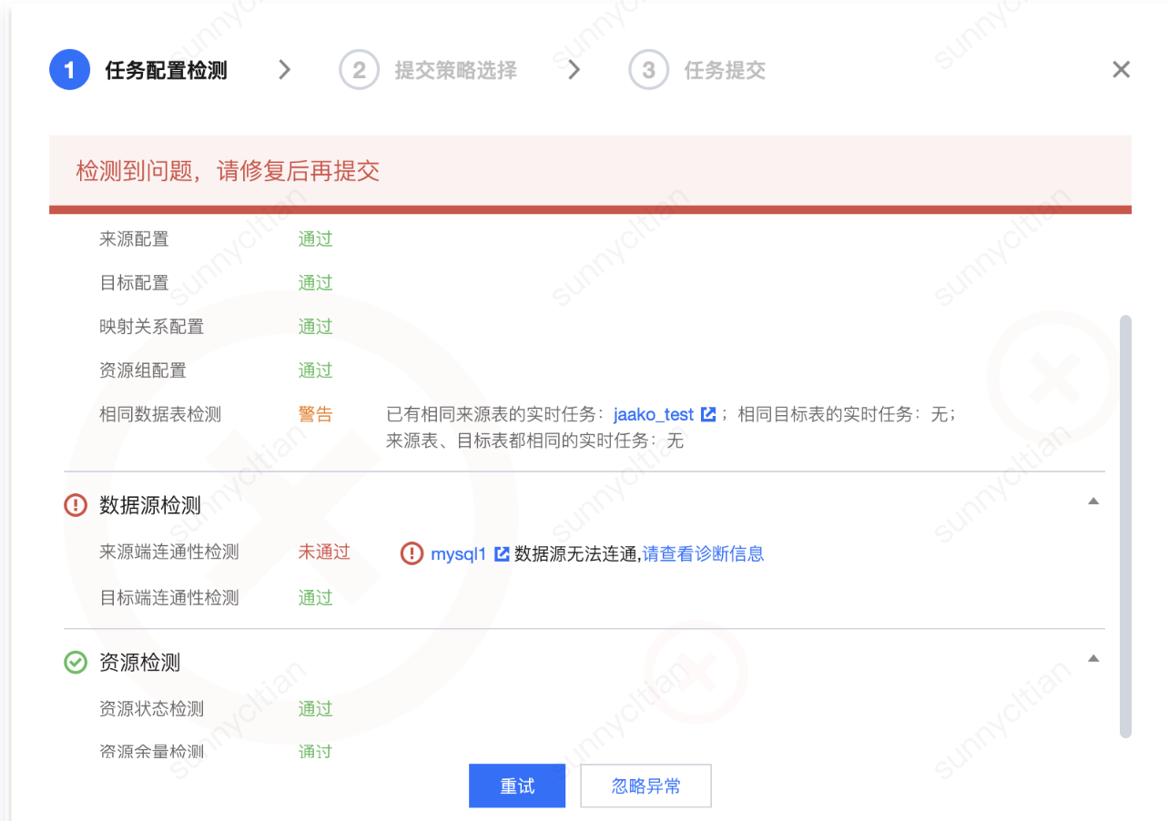Click the 检测到问题，请修复后再提交 banner text
The image size is (1169, 821).
coord(228,171)
